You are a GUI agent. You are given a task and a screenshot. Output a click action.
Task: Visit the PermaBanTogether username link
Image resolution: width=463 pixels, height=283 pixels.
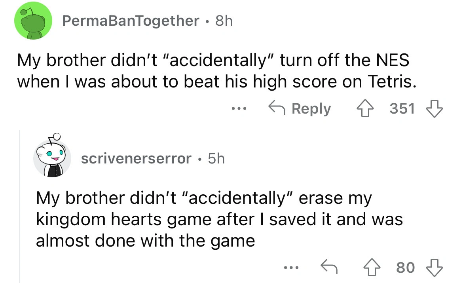(131, 21)
